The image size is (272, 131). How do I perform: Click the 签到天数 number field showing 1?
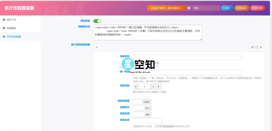(x=144, y=86)
